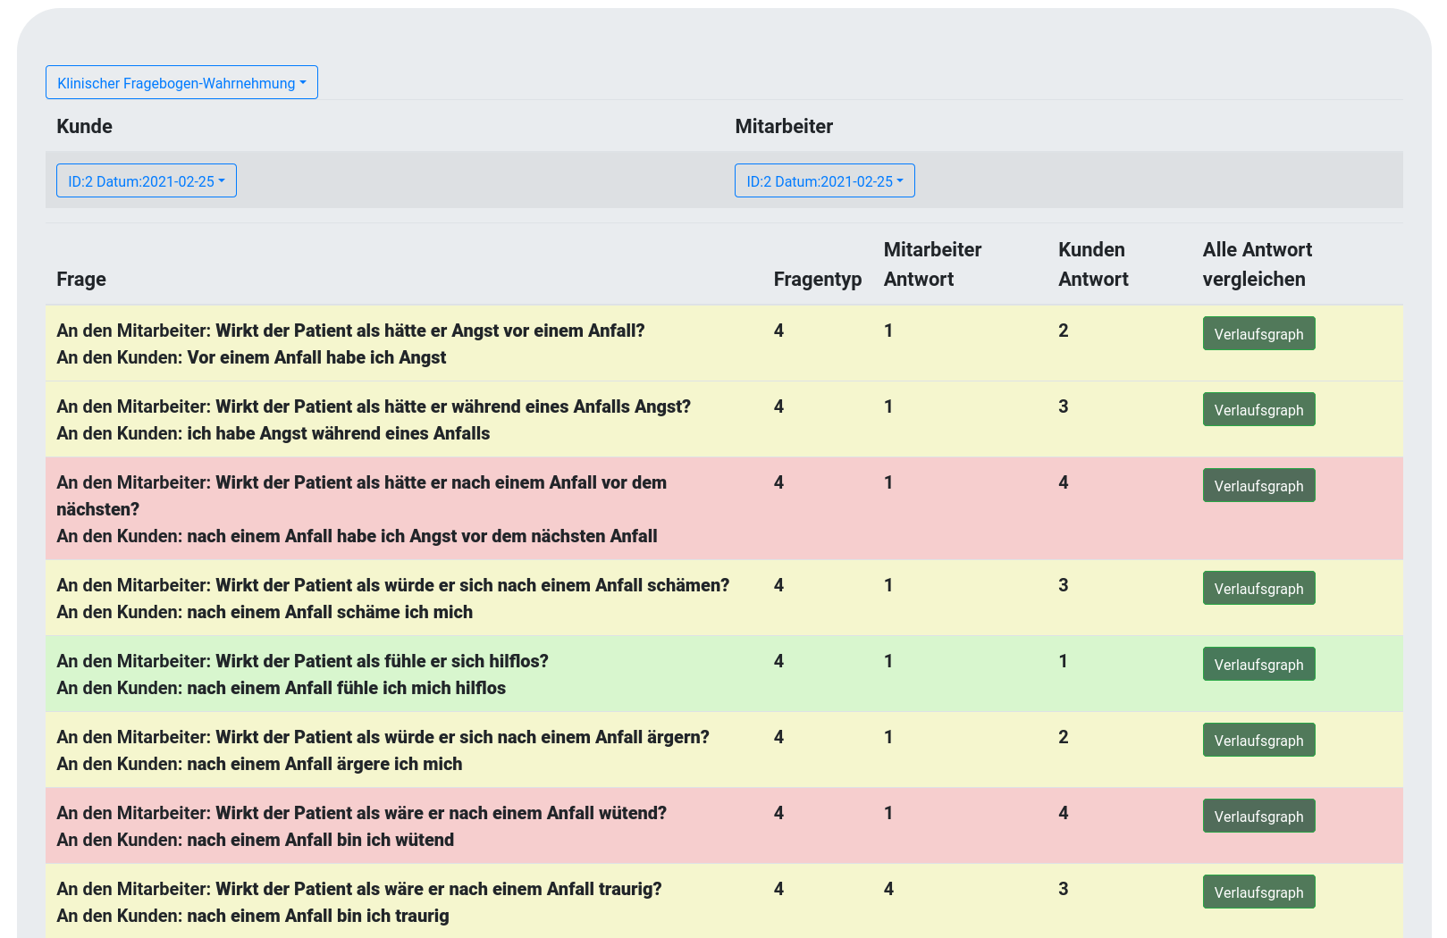Expand the Kunde ID:2 date dropdown
This screenshot has width=1447, height=938.
pos(147,181)
